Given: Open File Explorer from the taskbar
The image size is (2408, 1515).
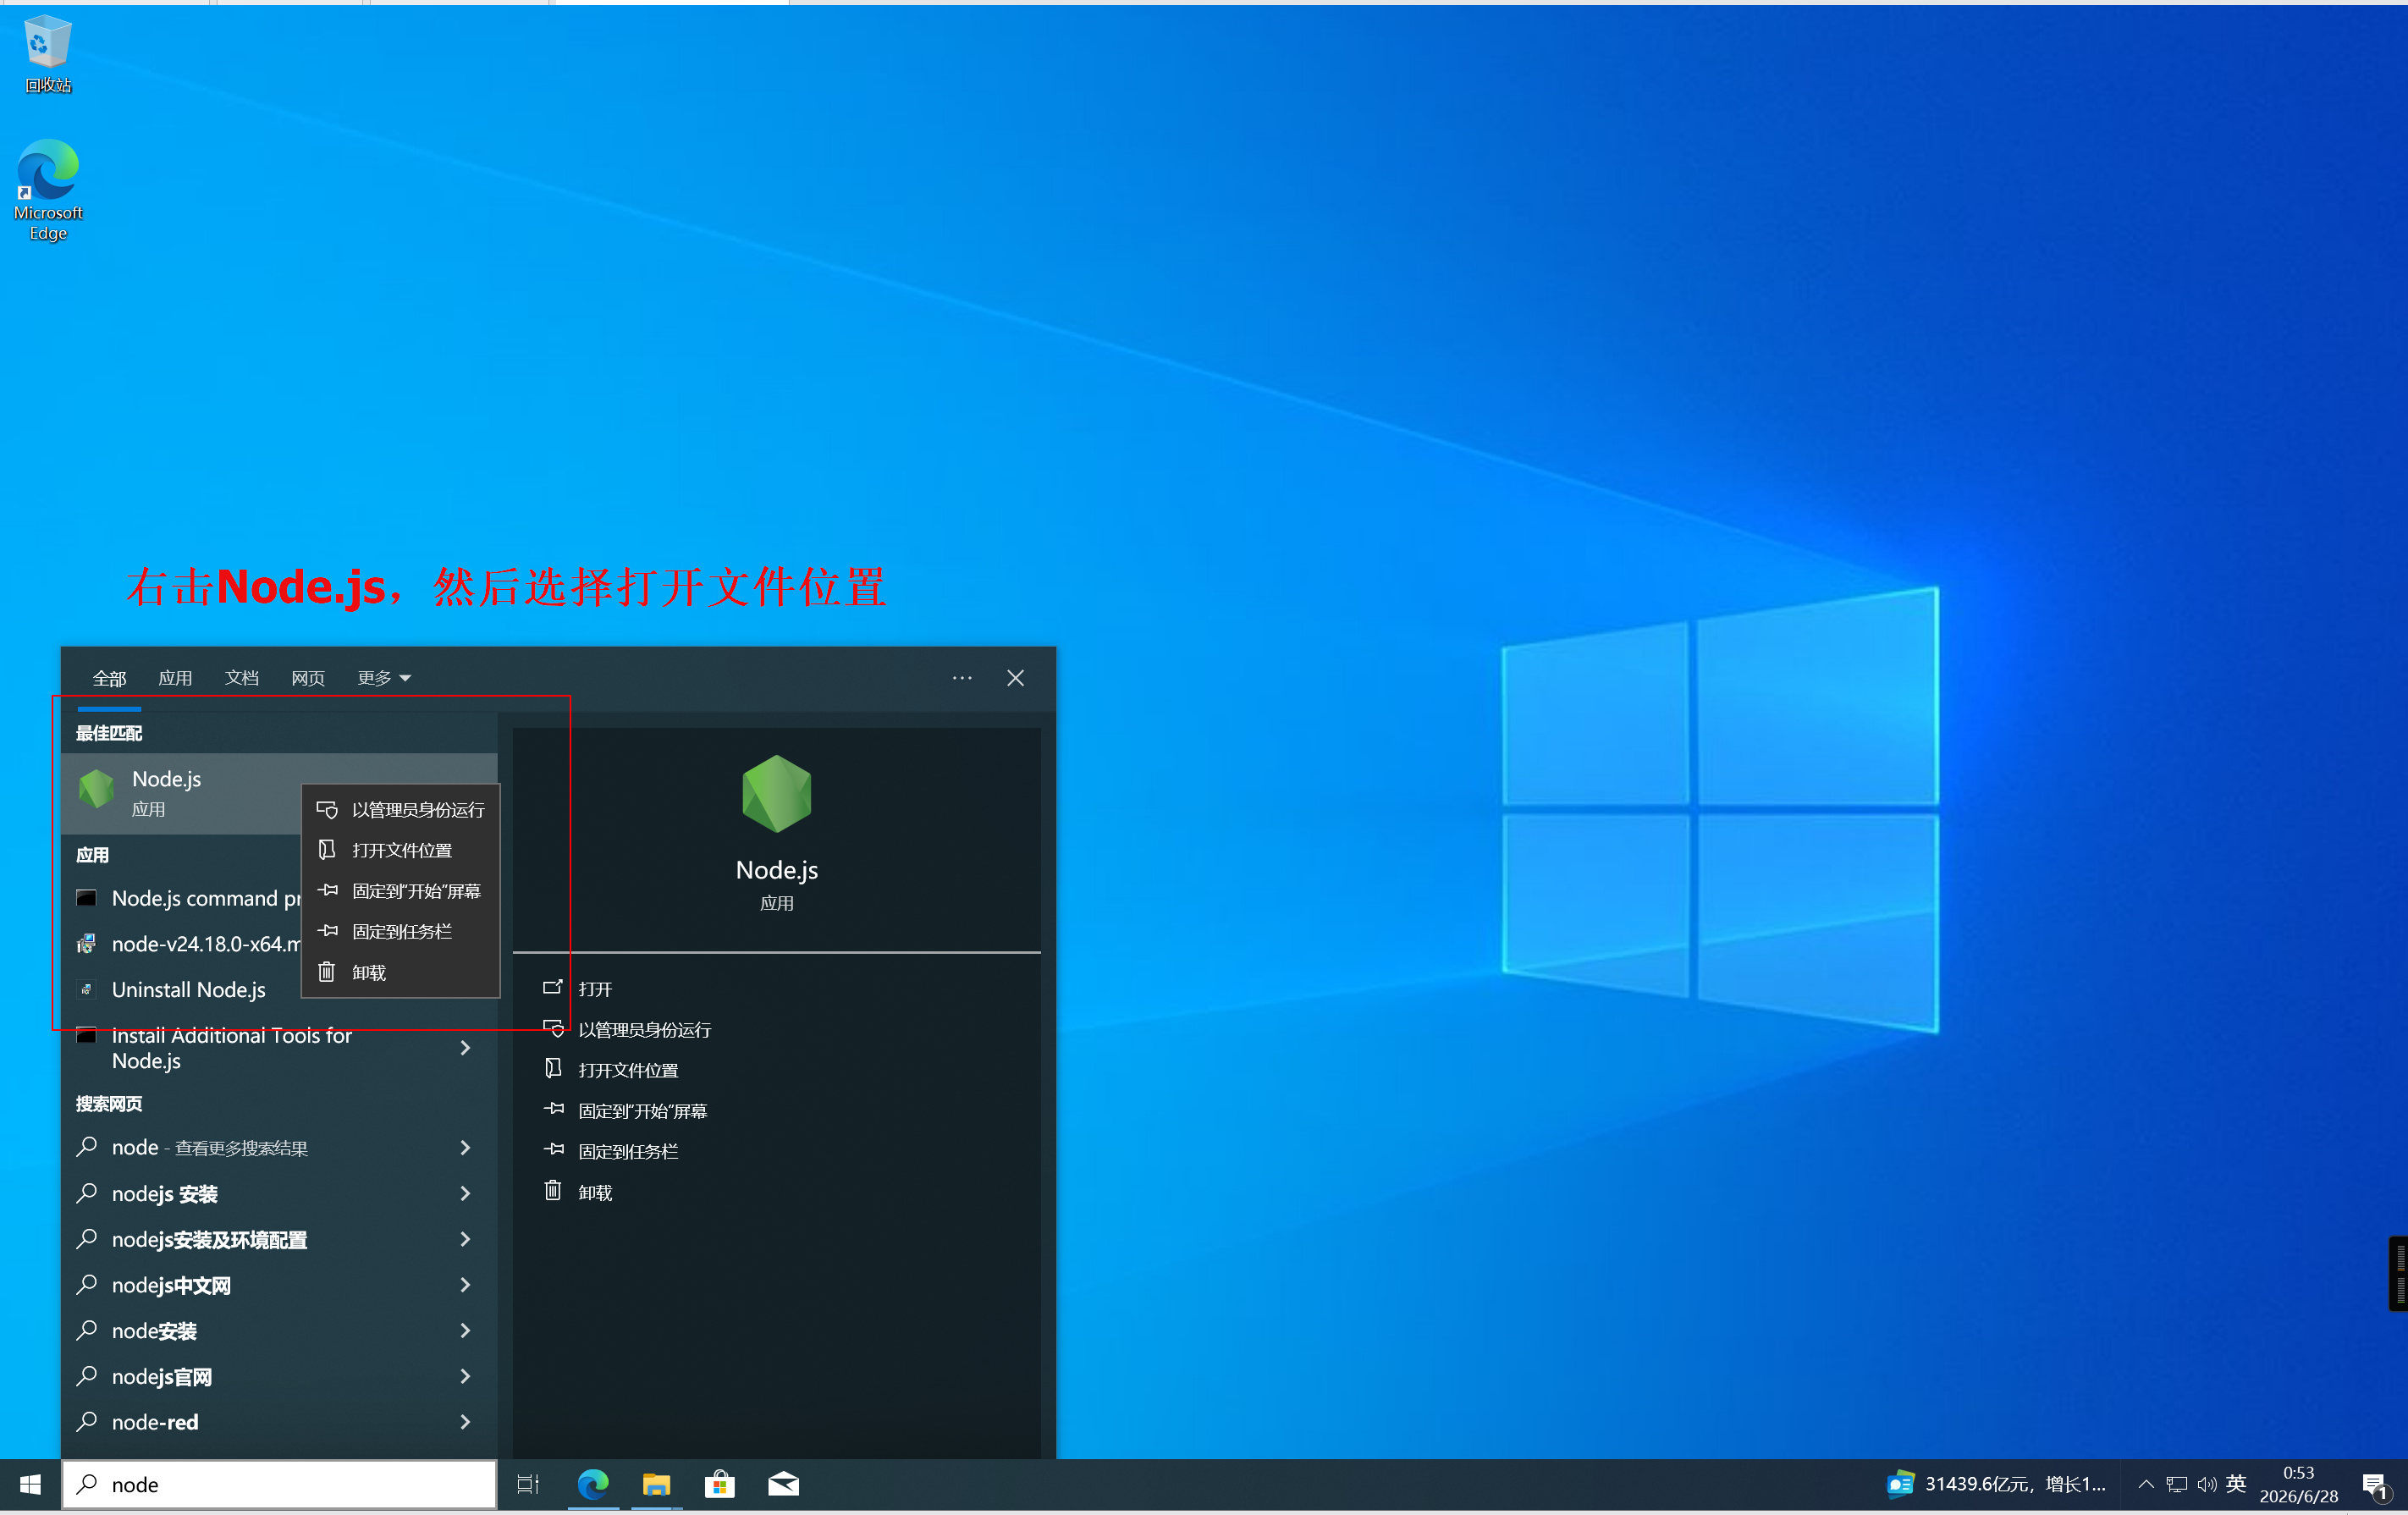Looking at the screenshot, I should tap(656, 1484).
